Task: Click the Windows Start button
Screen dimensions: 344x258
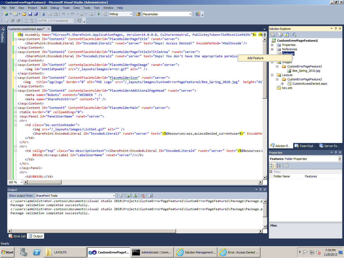Action: [8, 252]
